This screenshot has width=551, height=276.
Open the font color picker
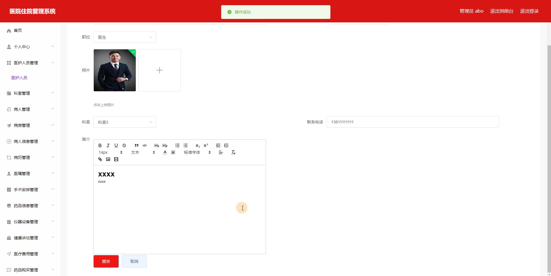click(164, 152)
